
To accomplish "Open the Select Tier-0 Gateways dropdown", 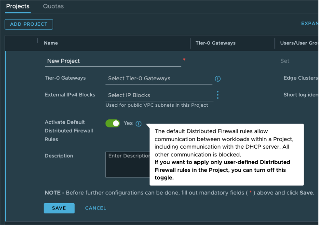I will [159, 79].
